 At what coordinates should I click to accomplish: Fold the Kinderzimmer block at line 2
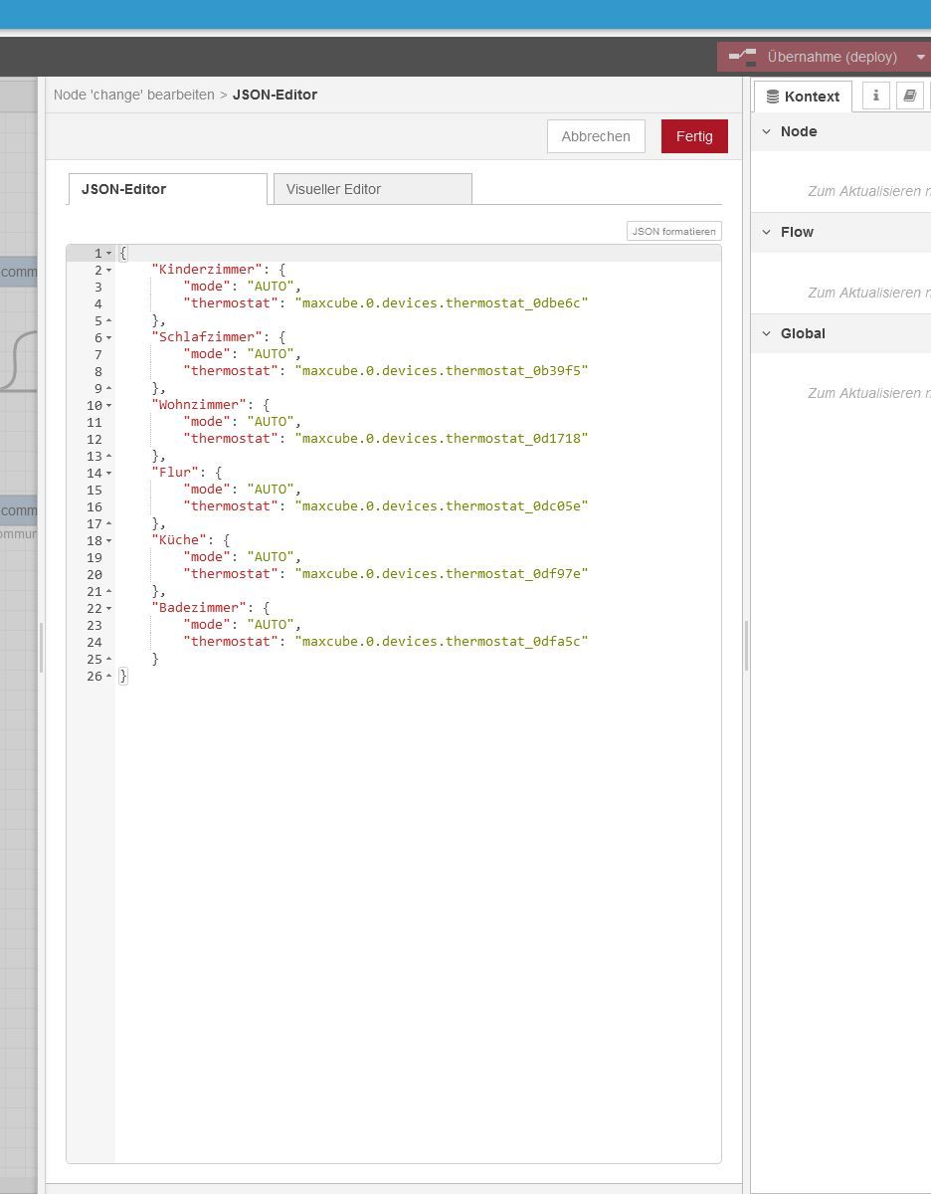click(109, 271)
